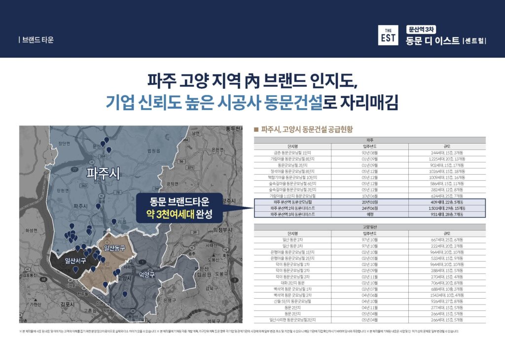Screen dimensions: 505x349
Task: Click the 백석역 동문 굿모닝힐 2차 cell
Action: tap(292, 295)
